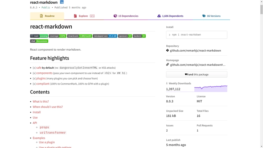Click the coverage 100% badge
The image size is (263, 148).
click(x=58, y=36)
